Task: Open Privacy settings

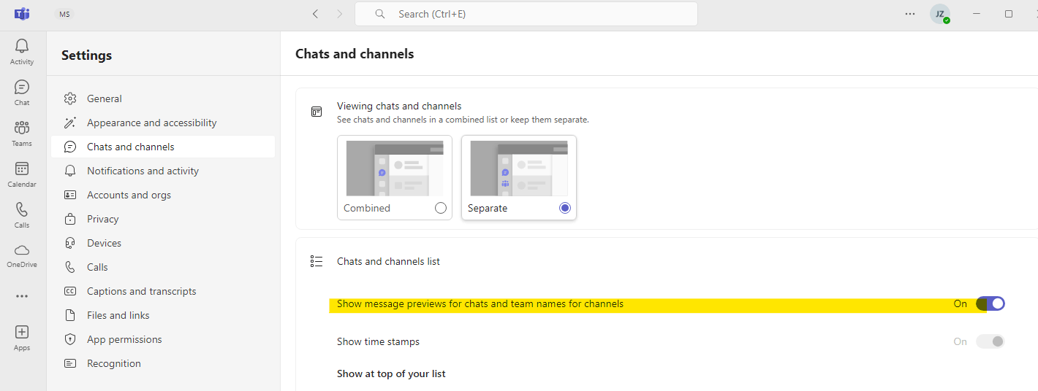Action: (x=163, y=219)
